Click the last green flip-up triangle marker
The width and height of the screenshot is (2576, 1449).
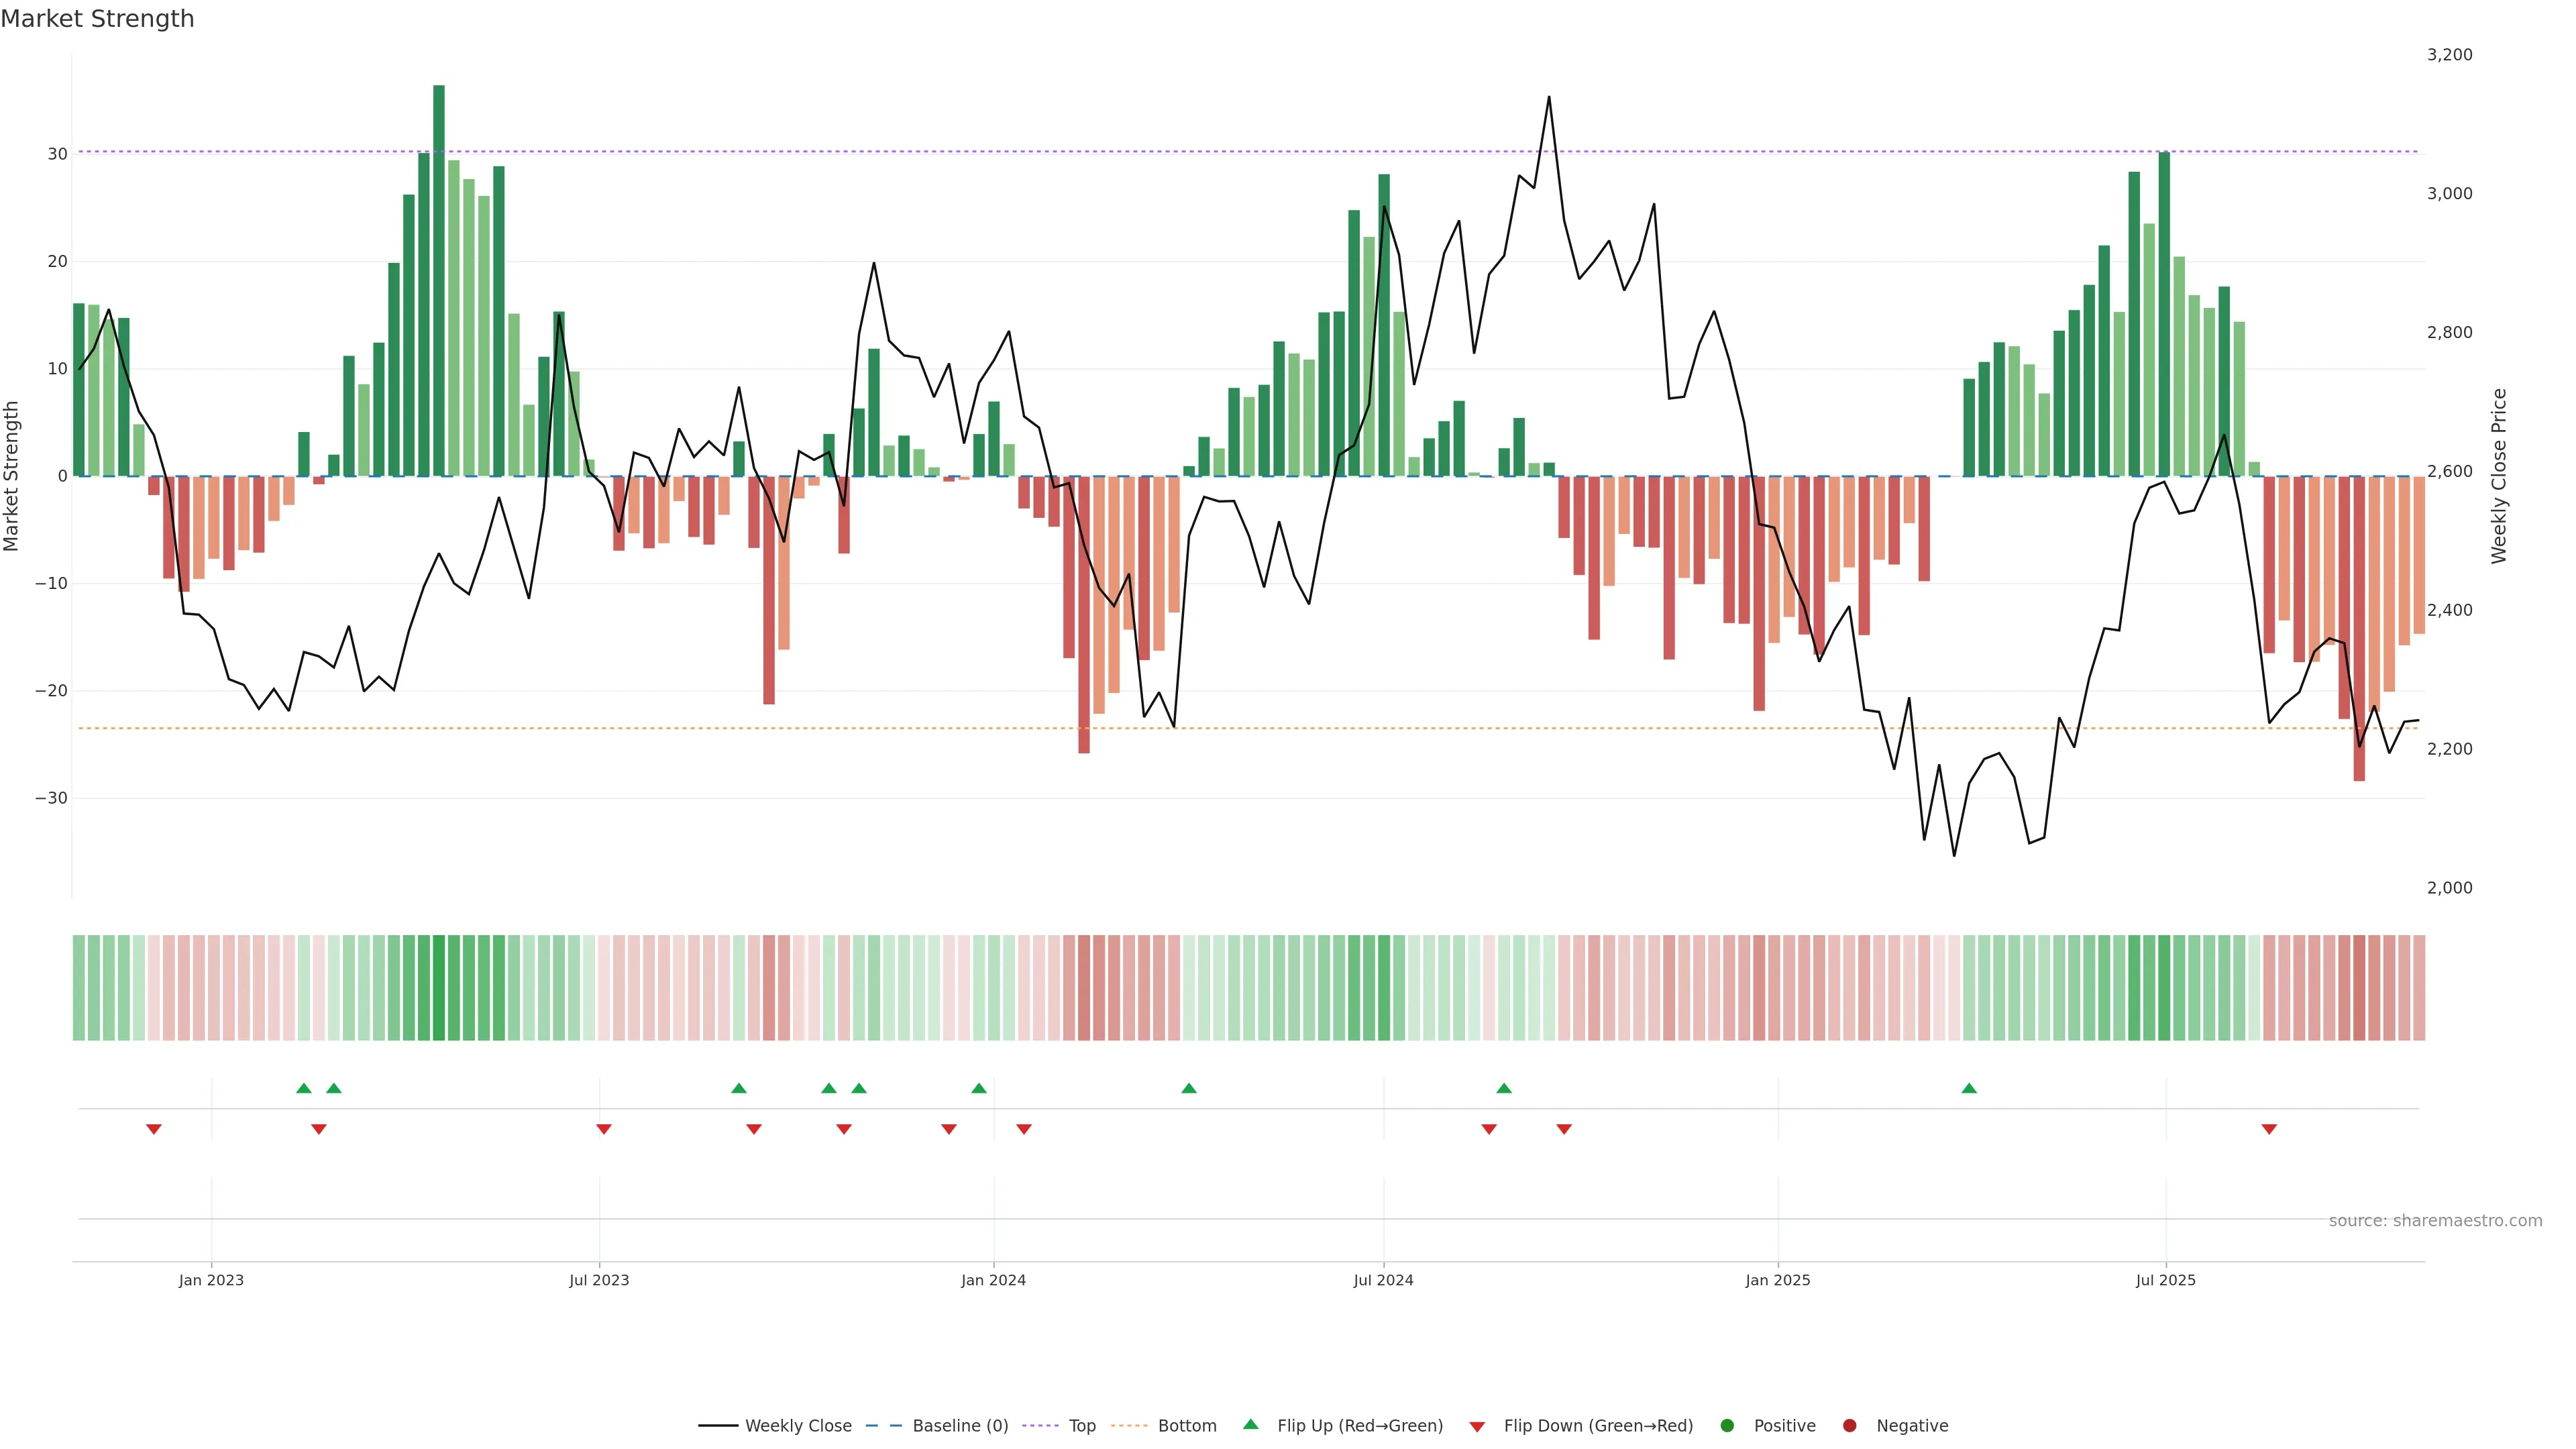tap(1969, 1088)
